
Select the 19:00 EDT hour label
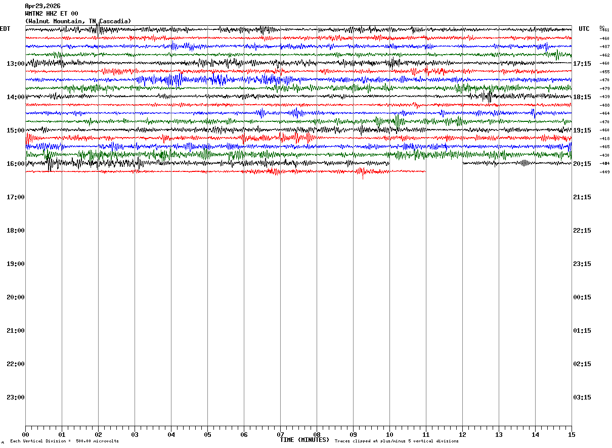16,264
